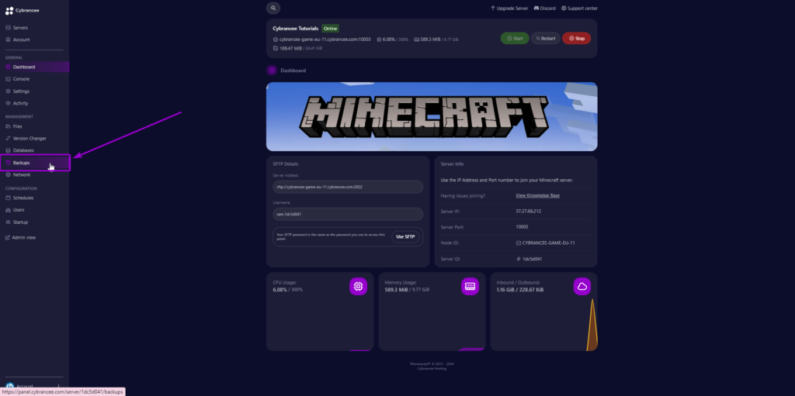This screenshot has height=396, width=795.
Task: Click the server address cybrancee-game-eu-11.cybrancee.com:10003
Action: click(x=325, y=39)
